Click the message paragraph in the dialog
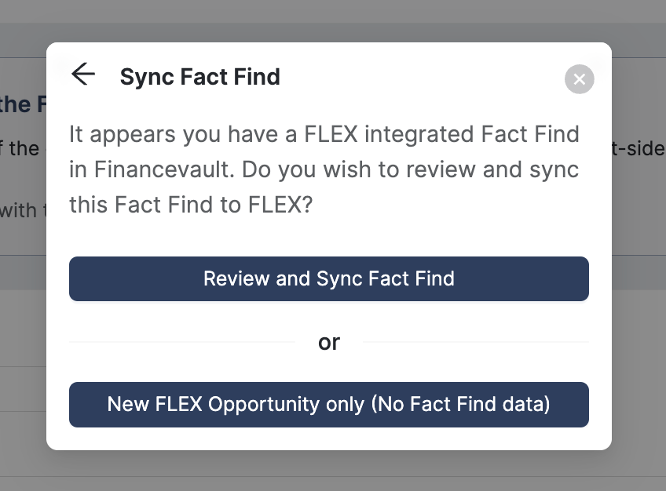666x491 pixels. (x=324, y=169)
